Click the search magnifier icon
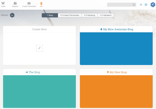 (134, 5)
